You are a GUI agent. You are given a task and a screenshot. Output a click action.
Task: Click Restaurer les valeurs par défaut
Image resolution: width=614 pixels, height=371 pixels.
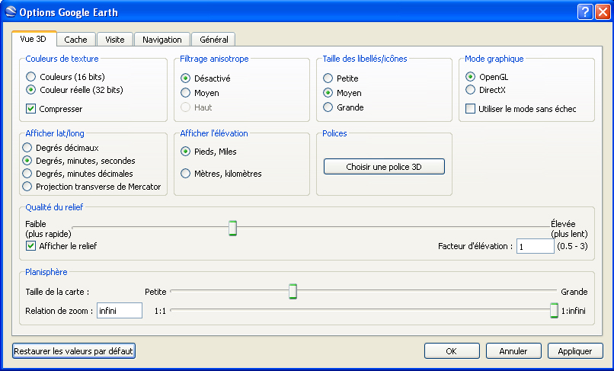pos(74,351)
